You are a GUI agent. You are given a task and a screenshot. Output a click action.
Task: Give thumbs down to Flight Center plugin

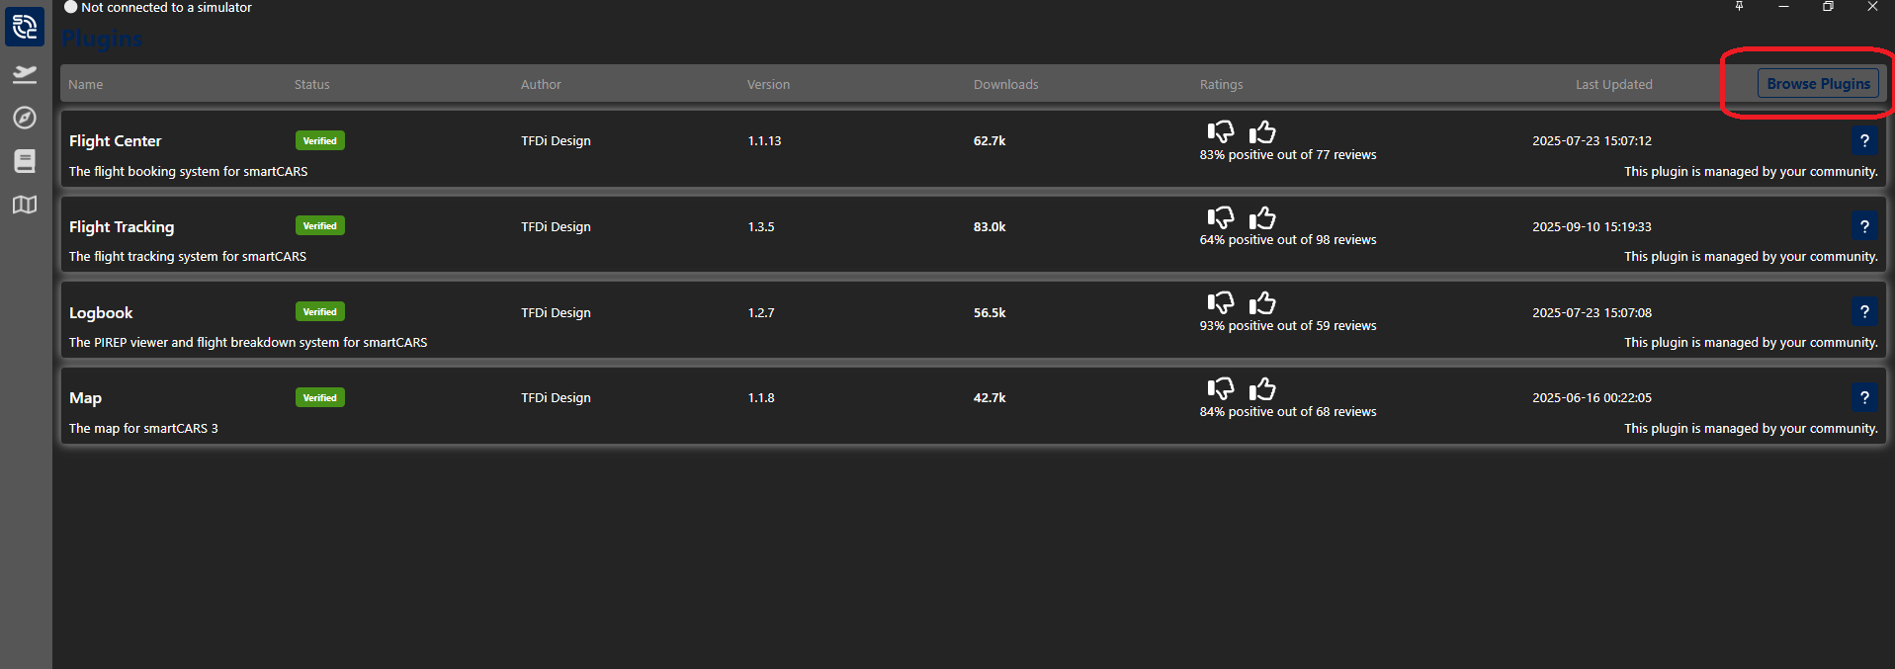[x=1221, y=131]
